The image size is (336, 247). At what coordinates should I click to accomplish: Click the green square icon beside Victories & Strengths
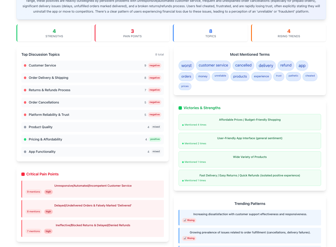[x=180, y=108]
